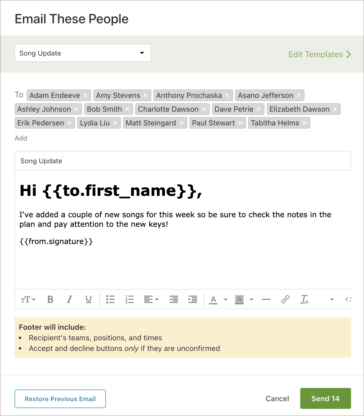Viewport: 364px width, 416px height.
Task: Click the Email These People title
Action: 71,19
